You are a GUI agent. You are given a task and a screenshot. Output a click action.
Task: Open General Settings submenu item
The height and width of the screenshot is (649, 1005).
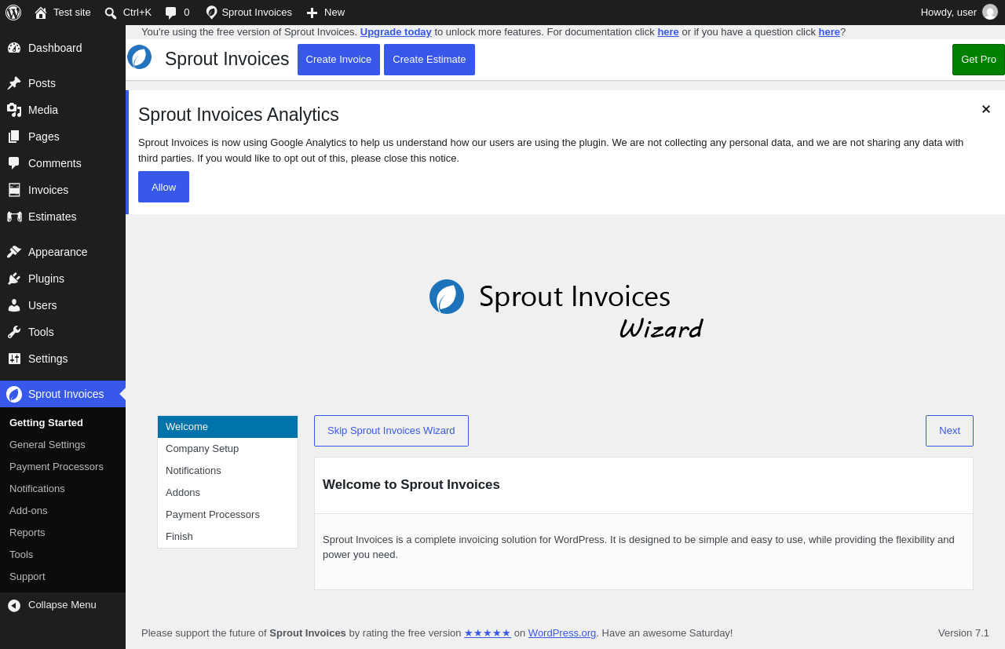coord(47,445)
